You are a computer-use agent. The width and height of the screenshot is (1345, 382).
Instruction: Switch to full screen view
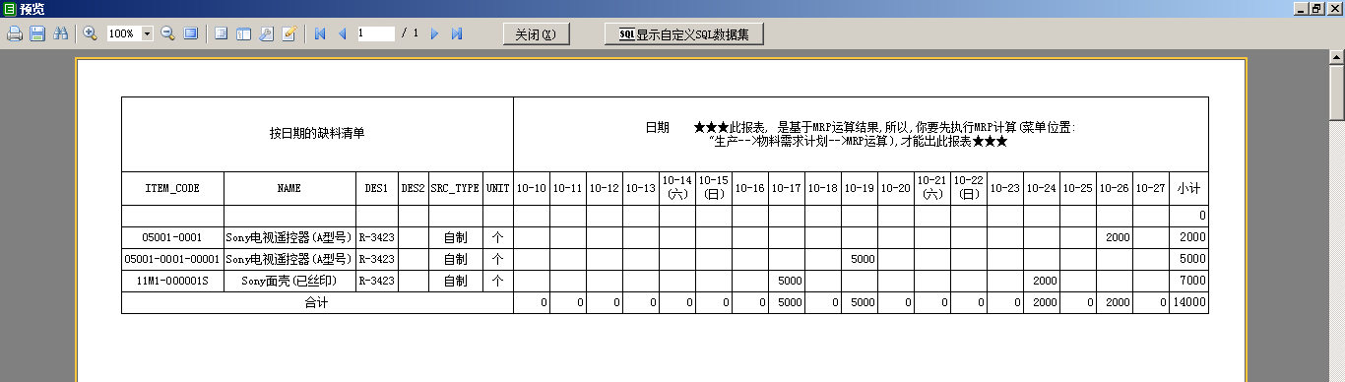tap(191, 33)
